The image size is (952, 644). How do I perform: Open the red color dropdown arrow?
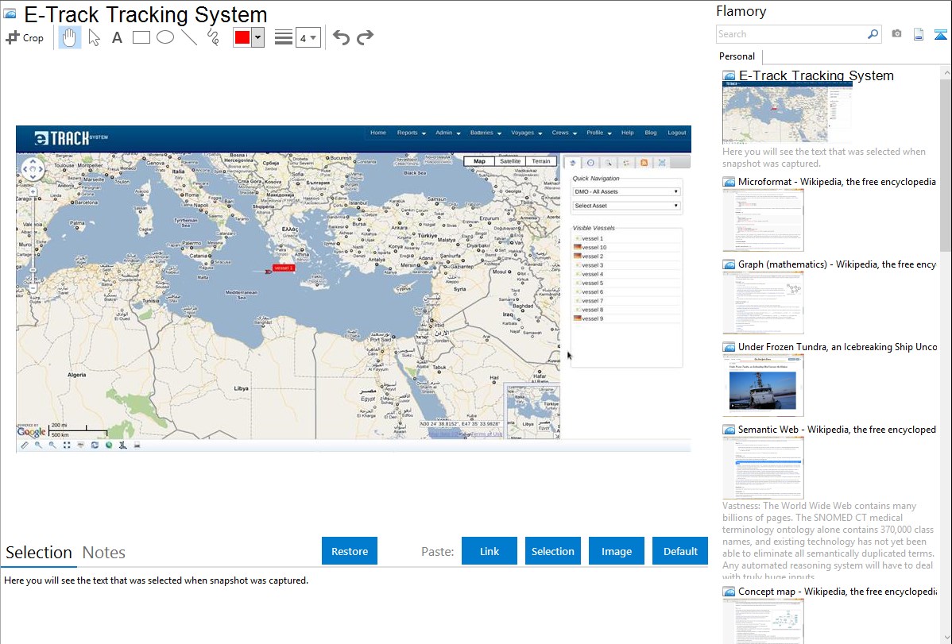pyautogui.click(x=257, y=37)
